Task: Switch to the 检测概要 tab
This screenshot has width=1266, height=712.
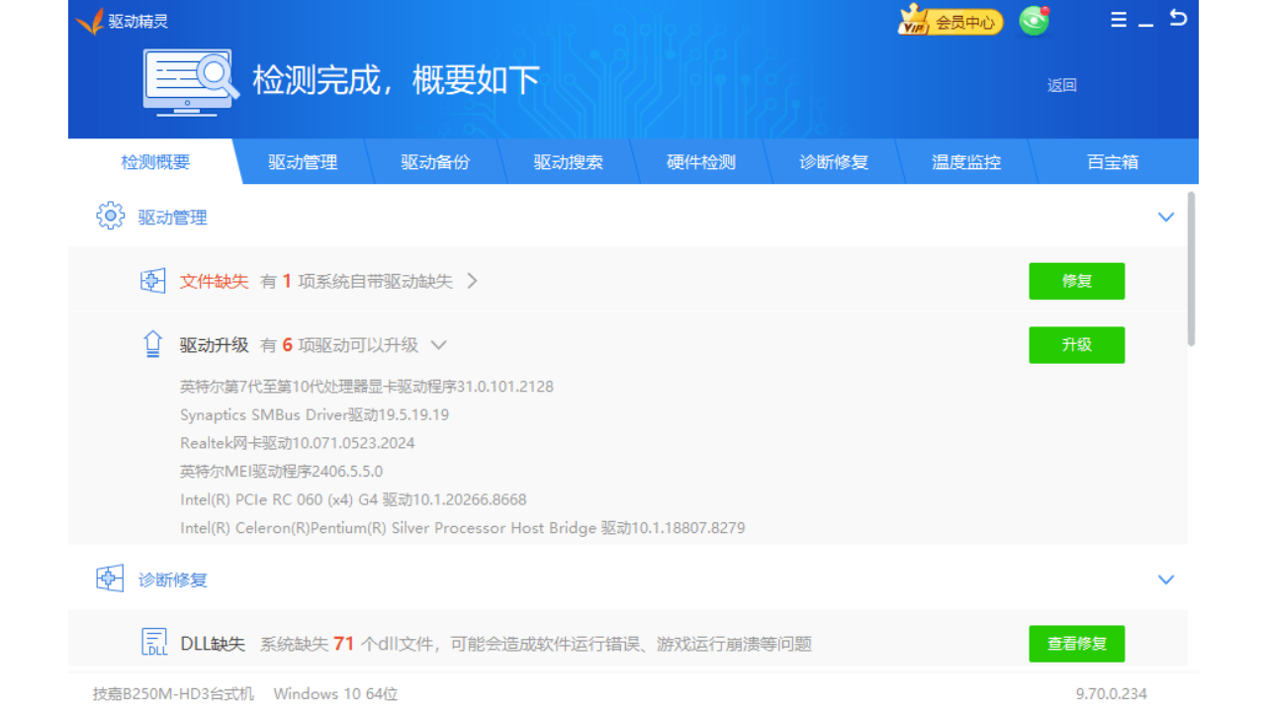Action: 155,162
